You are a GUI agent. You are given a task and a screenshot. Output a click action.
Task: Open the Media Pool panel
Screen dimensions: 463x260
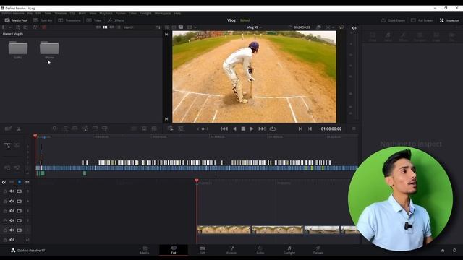[16, 20]
